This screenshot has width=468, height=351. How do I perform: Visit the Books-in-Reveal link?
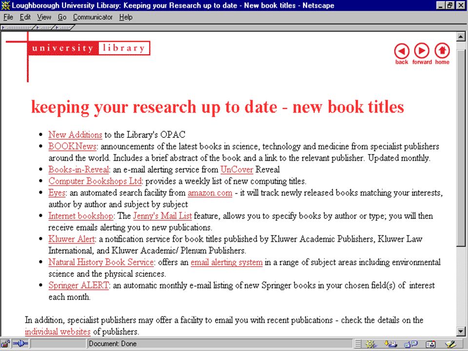(x=79, y=170)
